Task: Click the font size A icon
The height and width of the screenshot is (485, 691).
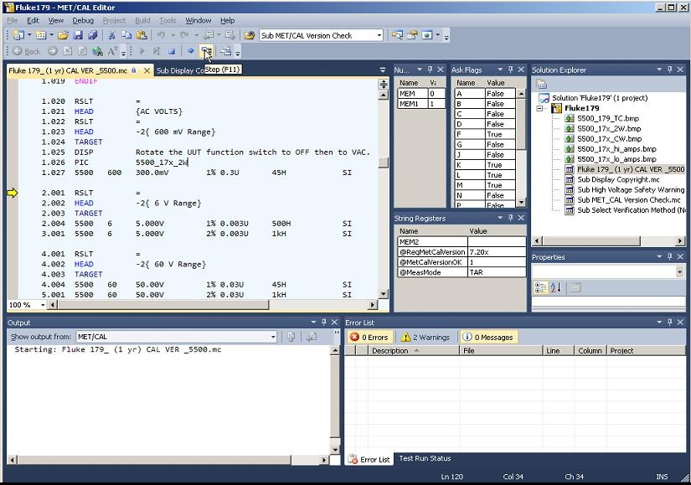Action: (112, 52)
